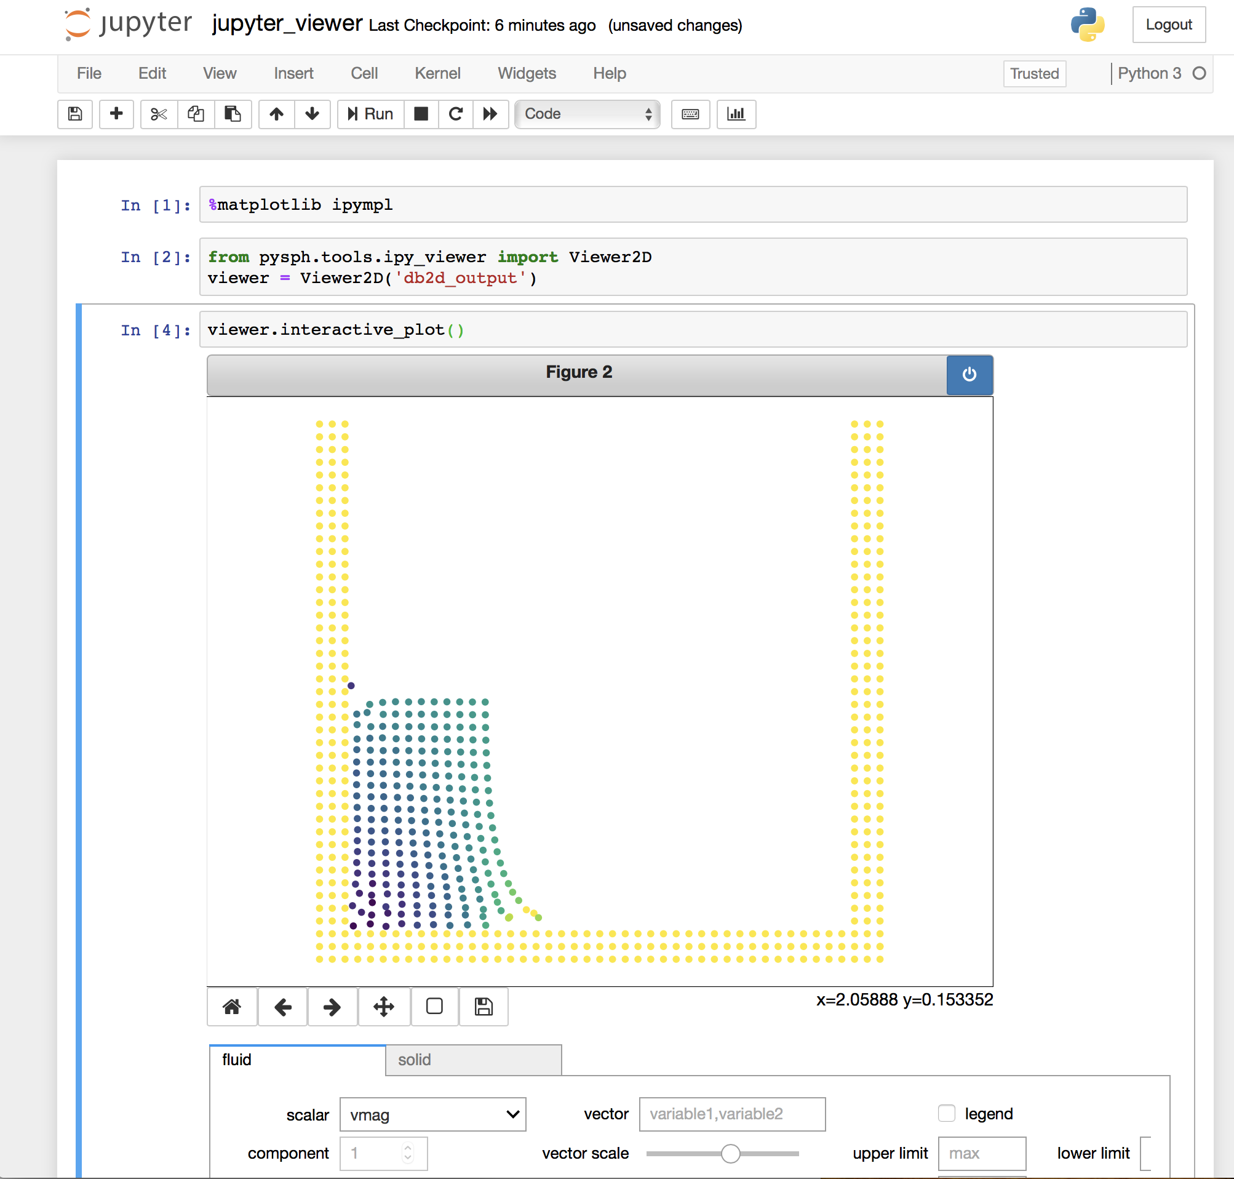
Task: Click the save and checkpoint icon
Action: 75,114
